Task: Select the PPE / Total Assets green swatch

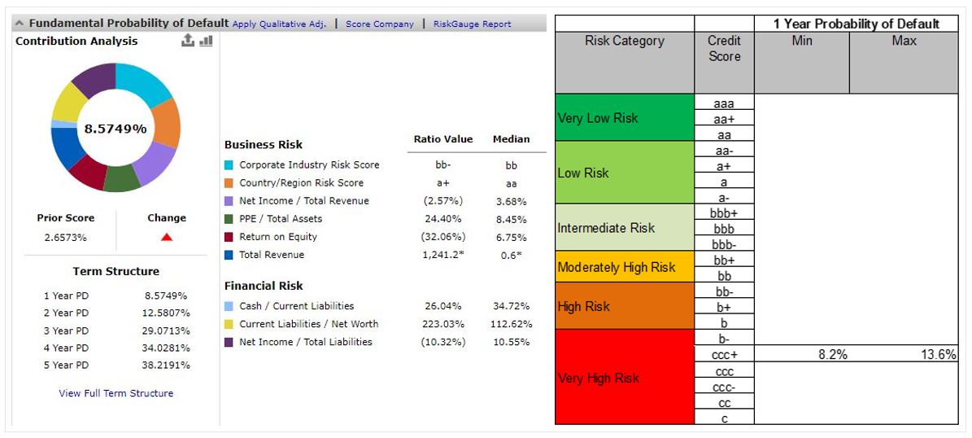Action: (x=229, y=219)
